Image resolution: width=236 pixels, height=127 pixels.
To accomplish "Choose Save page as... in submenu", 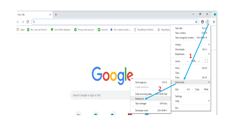I will tap(151, 82).
